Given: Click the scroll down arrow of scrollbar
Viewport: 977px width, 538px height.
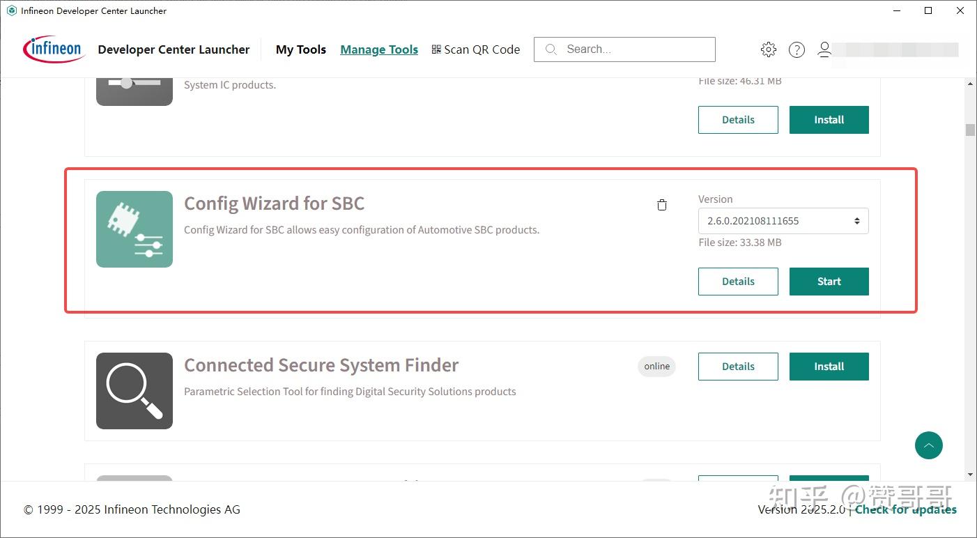Looking at the screenshot, I should 969,475.
